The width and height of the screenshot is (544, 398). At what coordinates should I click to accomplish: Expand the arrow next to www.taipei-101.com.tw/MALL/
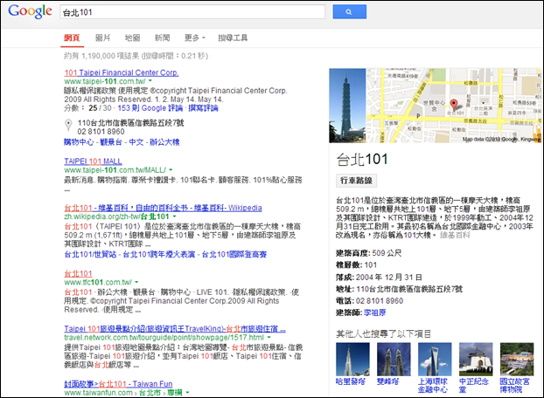(171, 170)
